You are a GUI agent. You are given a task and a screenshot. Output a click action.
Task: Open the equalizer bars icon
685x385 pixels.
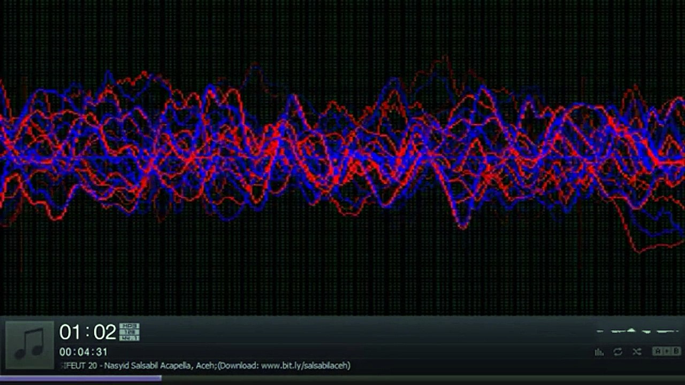click(x=599, y=352)
